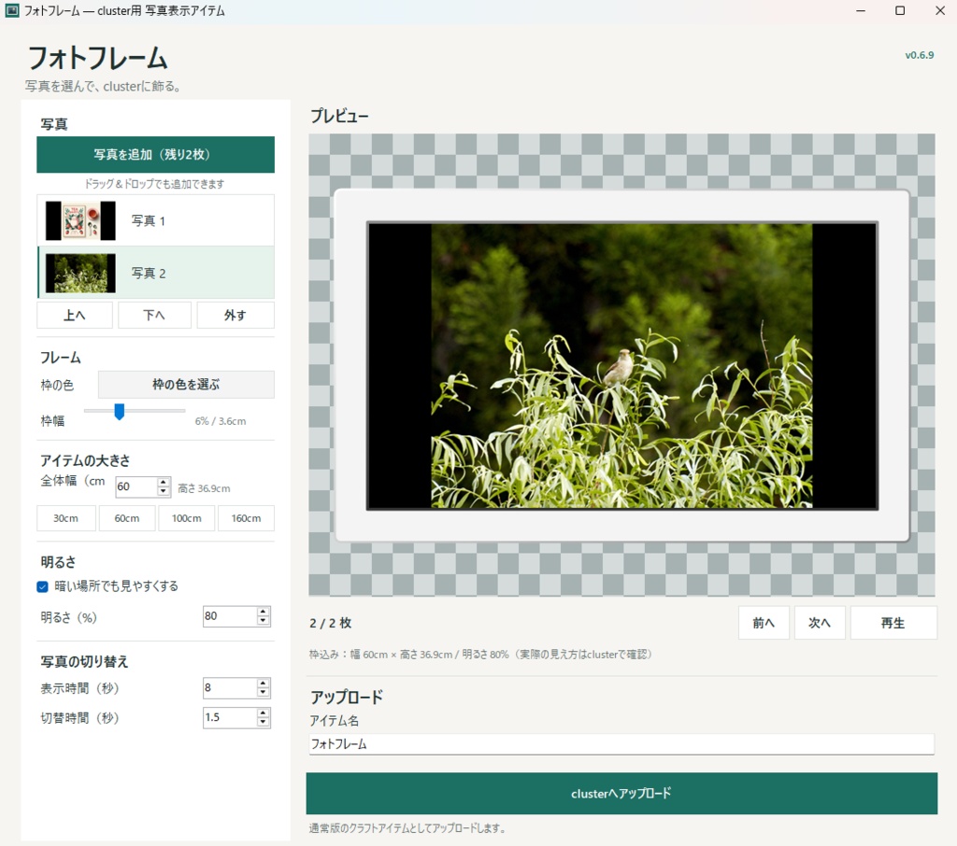Minimize the フォトフレーム window
This screenshot has width=957, height=846.
[x=861, y=11]
